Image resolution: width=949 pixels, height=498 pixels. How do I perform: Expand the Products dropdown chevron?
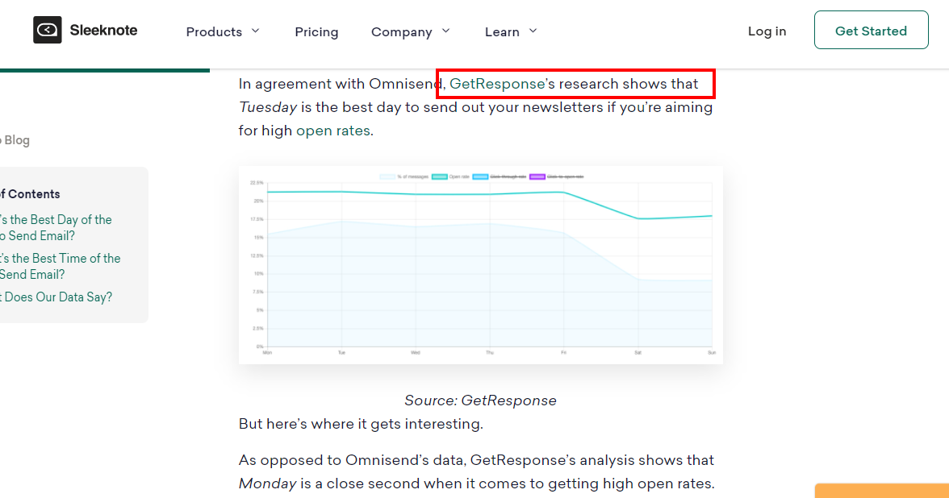pos(256,31)
